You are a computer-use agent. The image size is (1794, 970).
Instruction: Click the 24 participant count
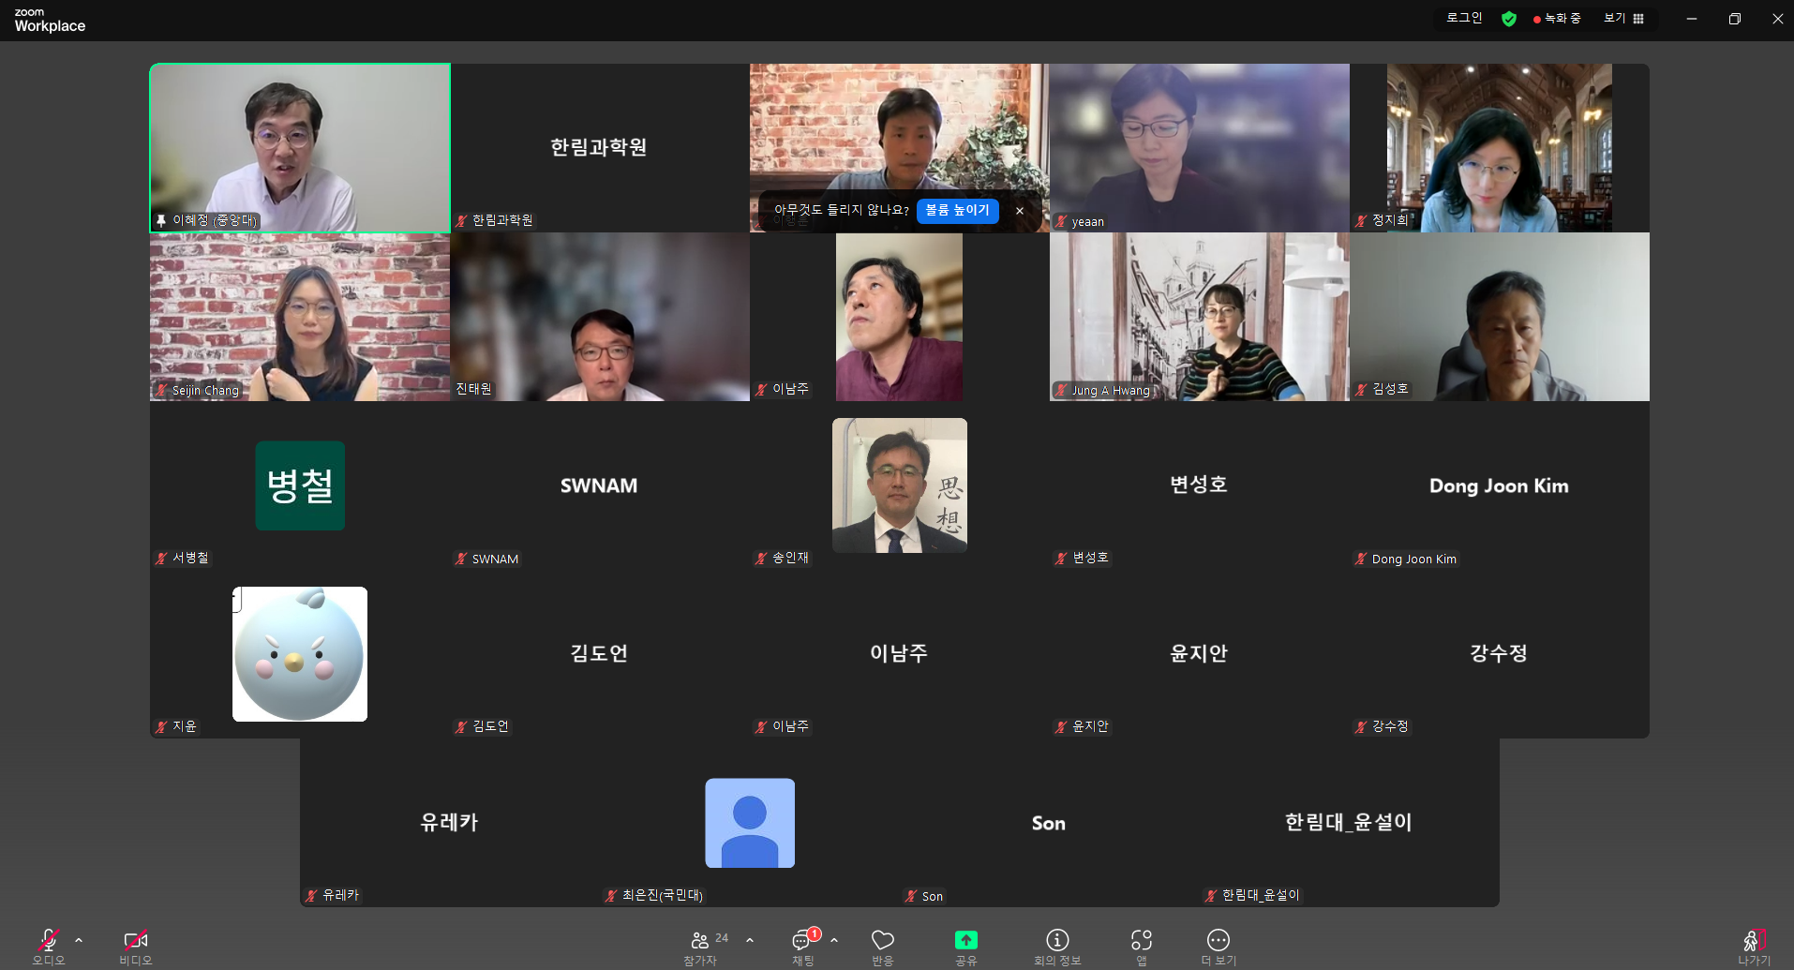722,938
